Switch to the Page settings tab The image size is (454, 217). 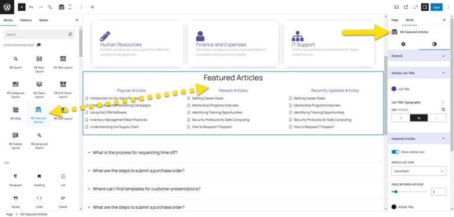[395, 20]
